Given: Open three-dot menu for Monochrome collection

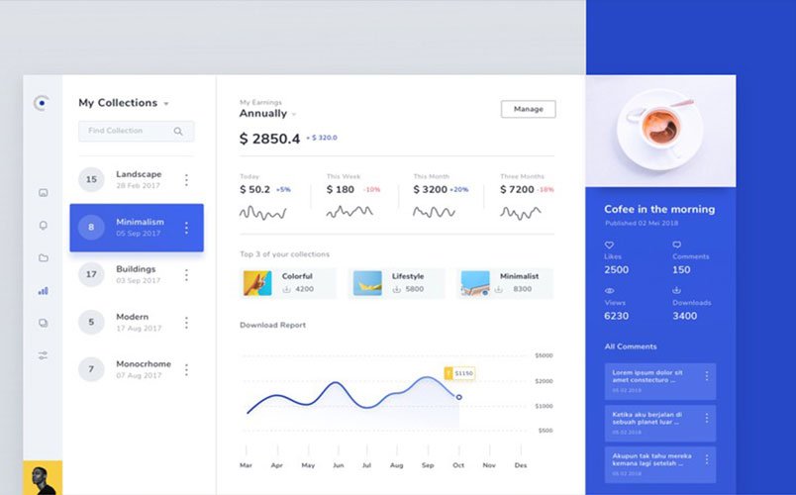Looking at the screenshot, I should 186,369.
